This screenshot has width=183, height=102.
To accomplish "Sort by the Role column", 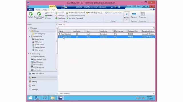I will (93, 31).
